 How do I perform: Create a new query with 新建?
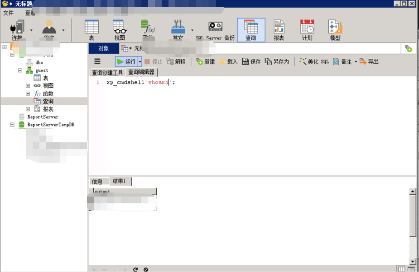click(205, 61)
